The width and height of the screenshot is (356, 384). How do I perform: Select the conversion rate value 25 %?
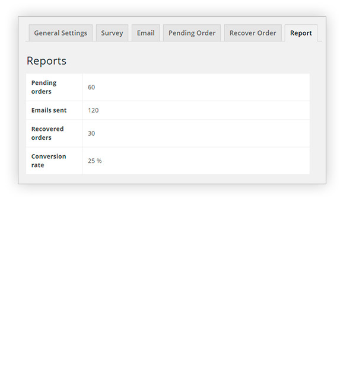[x=95, y=161]
